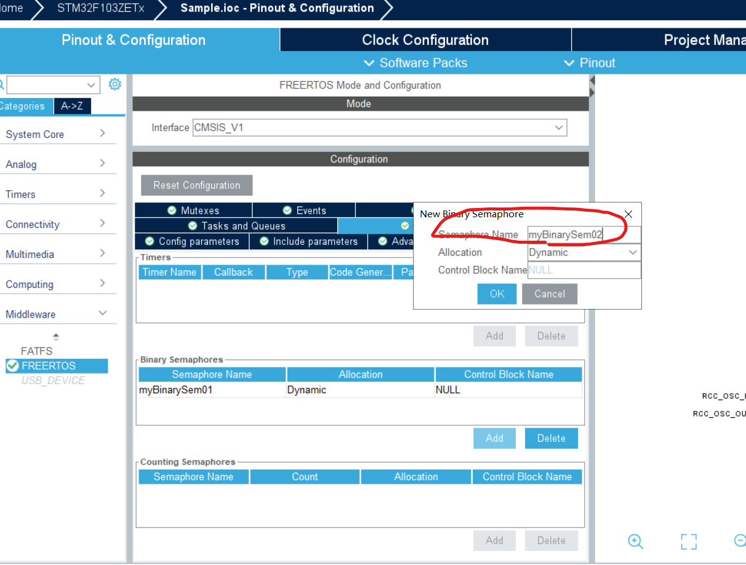Open the Tasks and Queues tab
The width and height of the screenshot is (746, 565).
point(236,226)
